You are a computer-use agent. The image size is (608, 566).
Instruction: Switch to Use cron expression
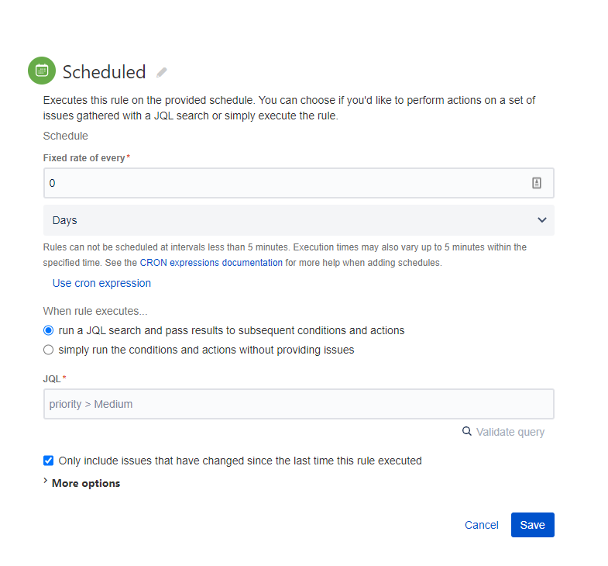click(x=101, y=284)
